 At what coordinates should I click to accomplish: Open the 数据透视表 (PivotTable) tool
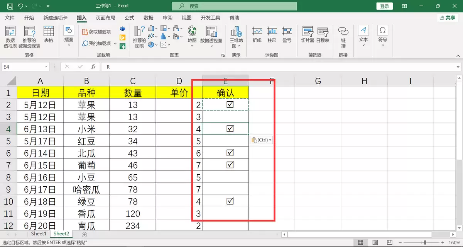tap(10, 37)
